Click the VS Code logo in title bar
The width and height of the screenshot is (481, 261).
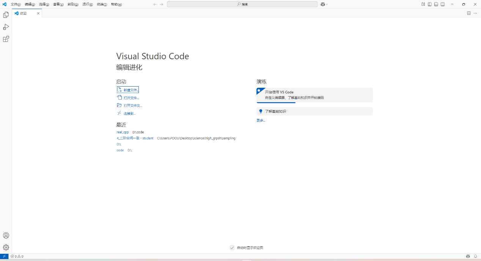click(x=5, y=4)
